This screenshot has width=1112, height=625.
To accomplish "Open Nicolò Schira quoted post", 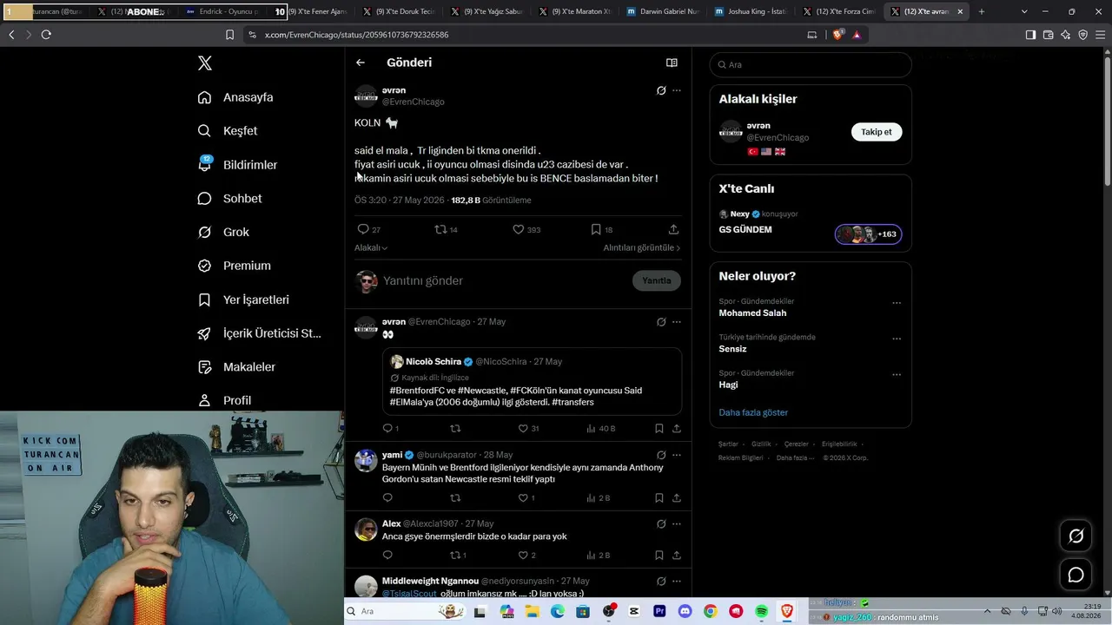I will pyautogui.click(x=533, y=382).
